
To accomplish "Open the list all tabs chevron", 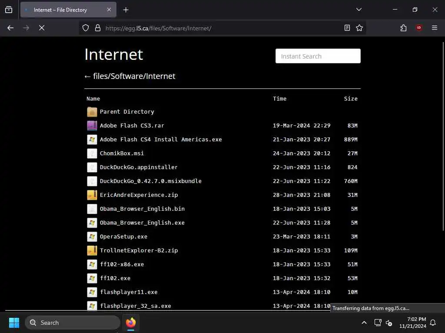I will click(359, 10).
